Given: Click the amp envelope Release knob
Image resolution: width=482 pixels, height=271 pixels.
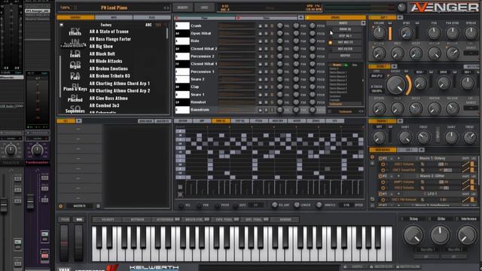Looking at the screenshot, I should tap(453, 53).
